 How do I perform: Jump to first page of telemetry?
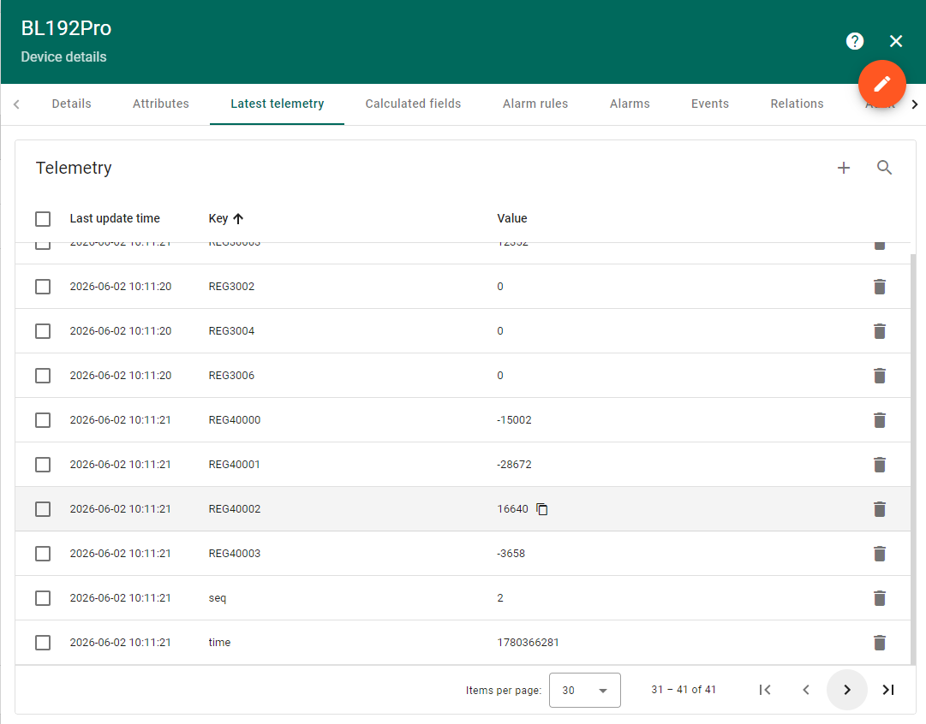click(765, 690)
